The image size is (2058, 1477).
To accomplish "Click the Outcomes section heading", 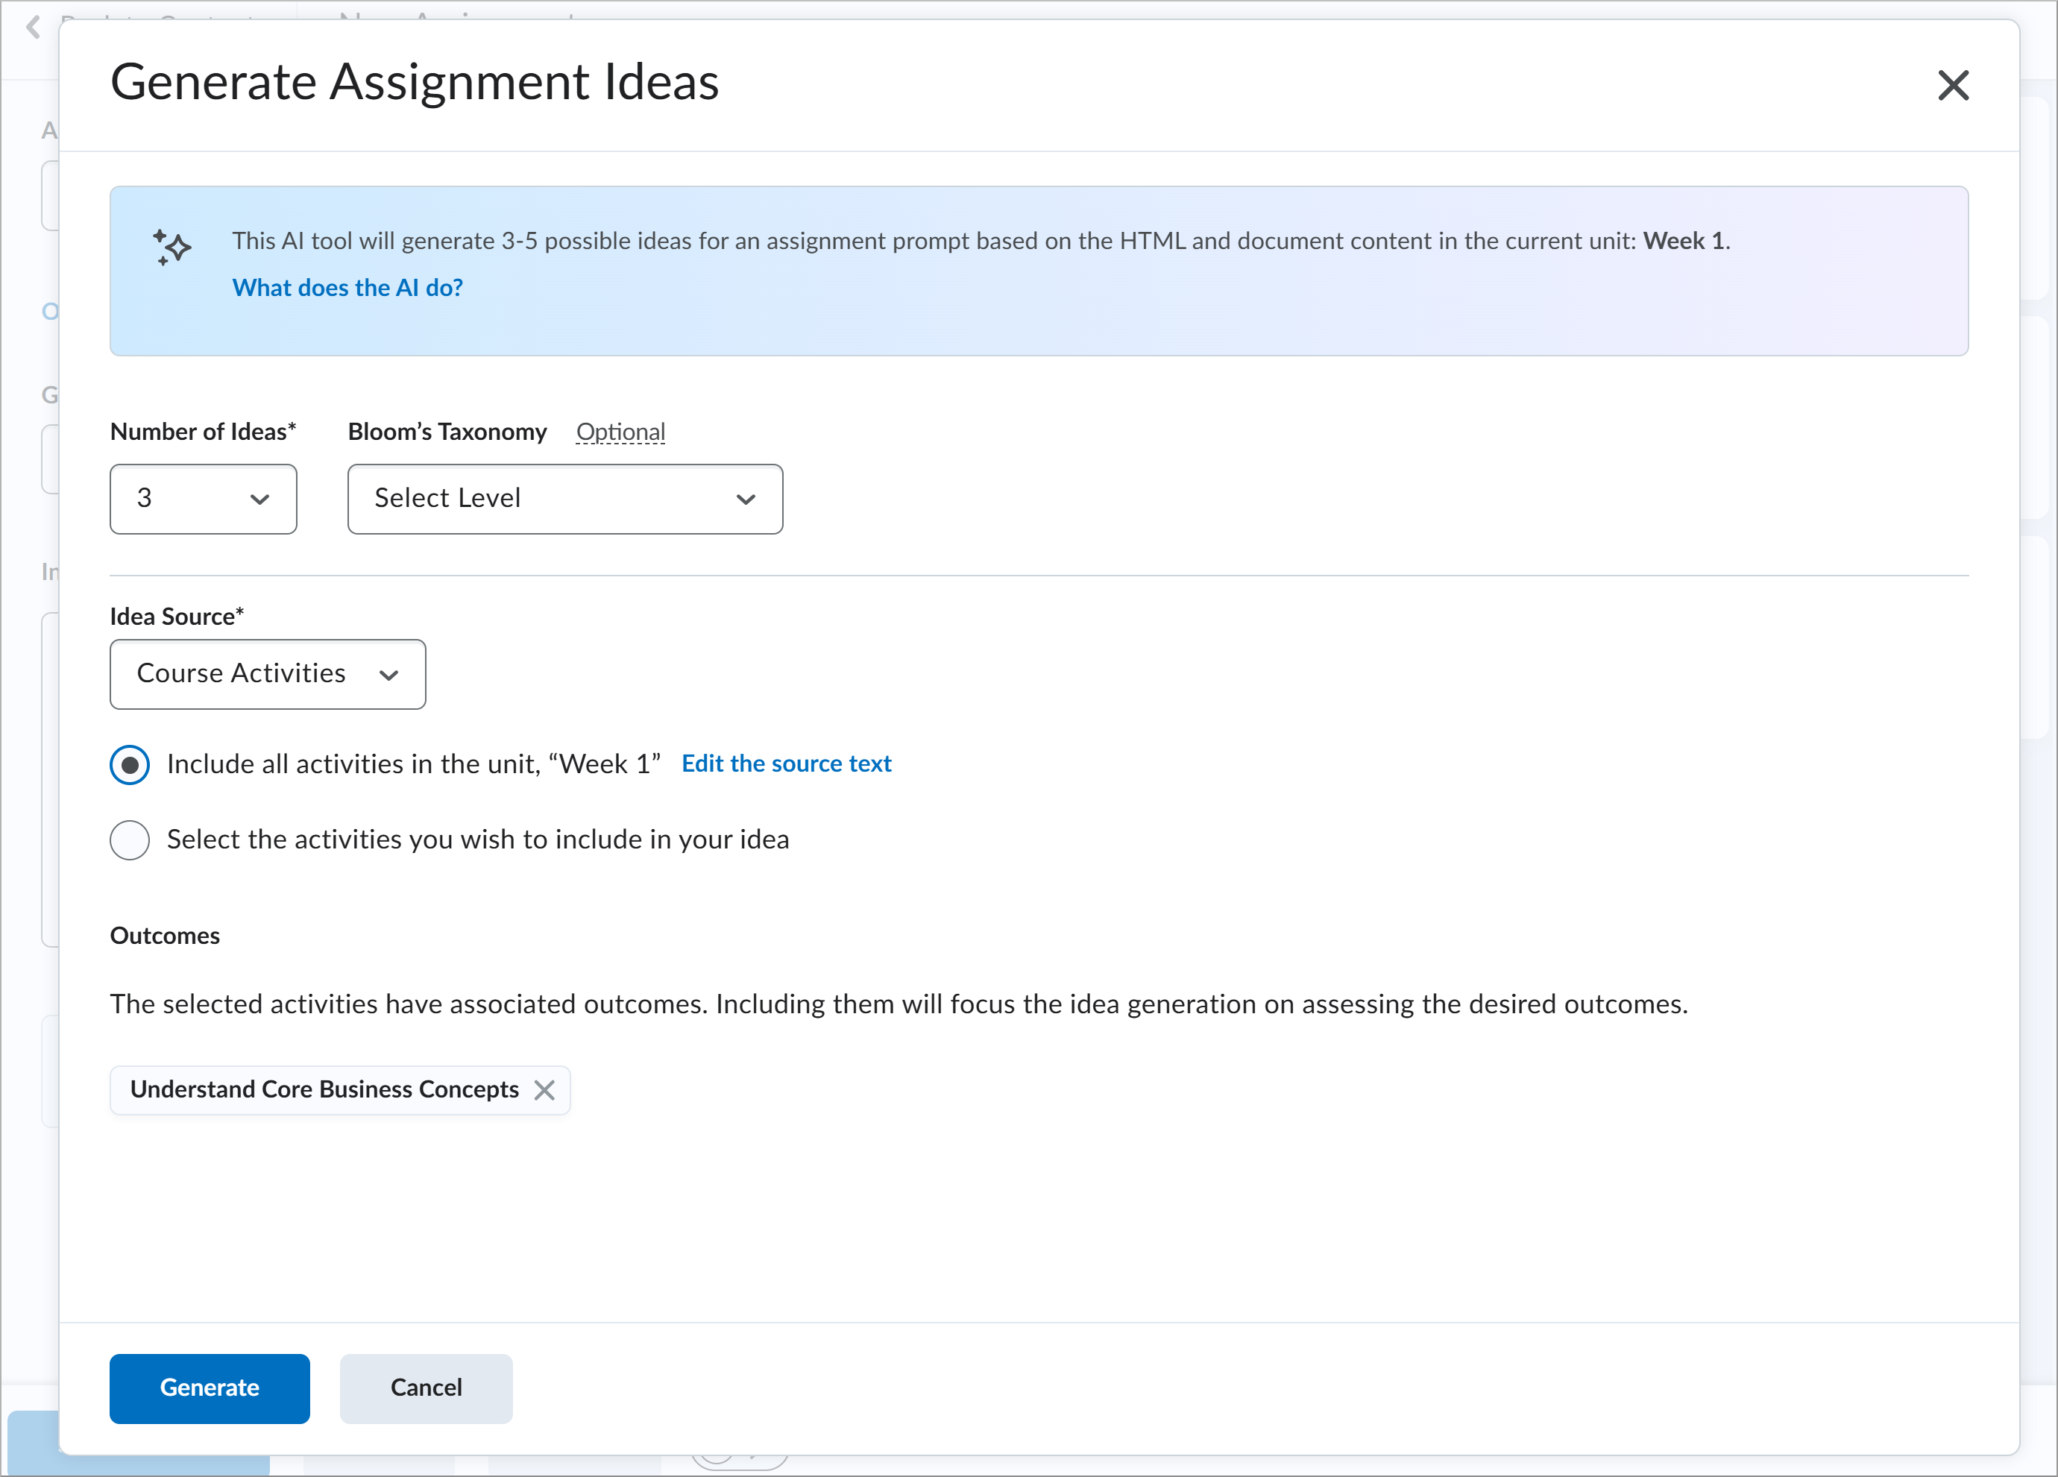I will (164, 936).
